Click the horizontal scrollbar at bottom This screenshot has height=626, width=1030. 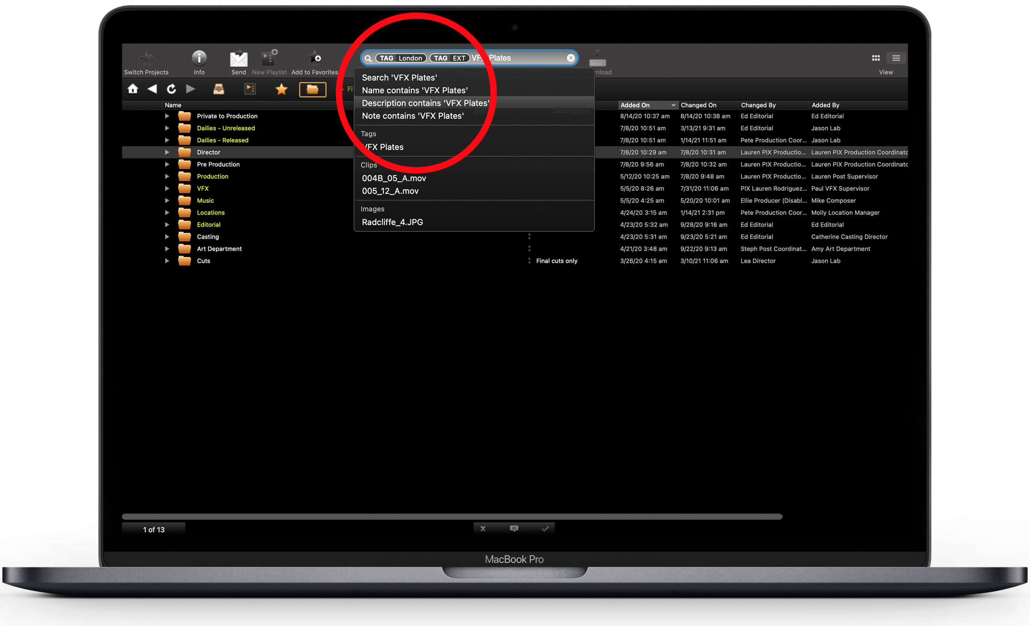pyautogui.click(x=451, y=517)
